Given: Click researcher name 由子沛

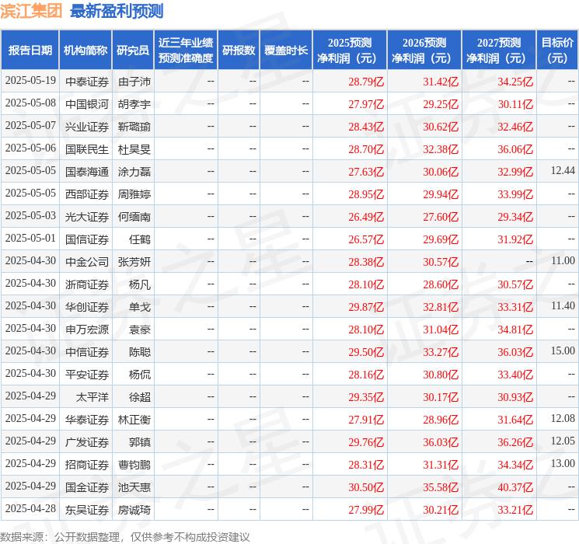Looking at the screenshot, I should point(134,82).
